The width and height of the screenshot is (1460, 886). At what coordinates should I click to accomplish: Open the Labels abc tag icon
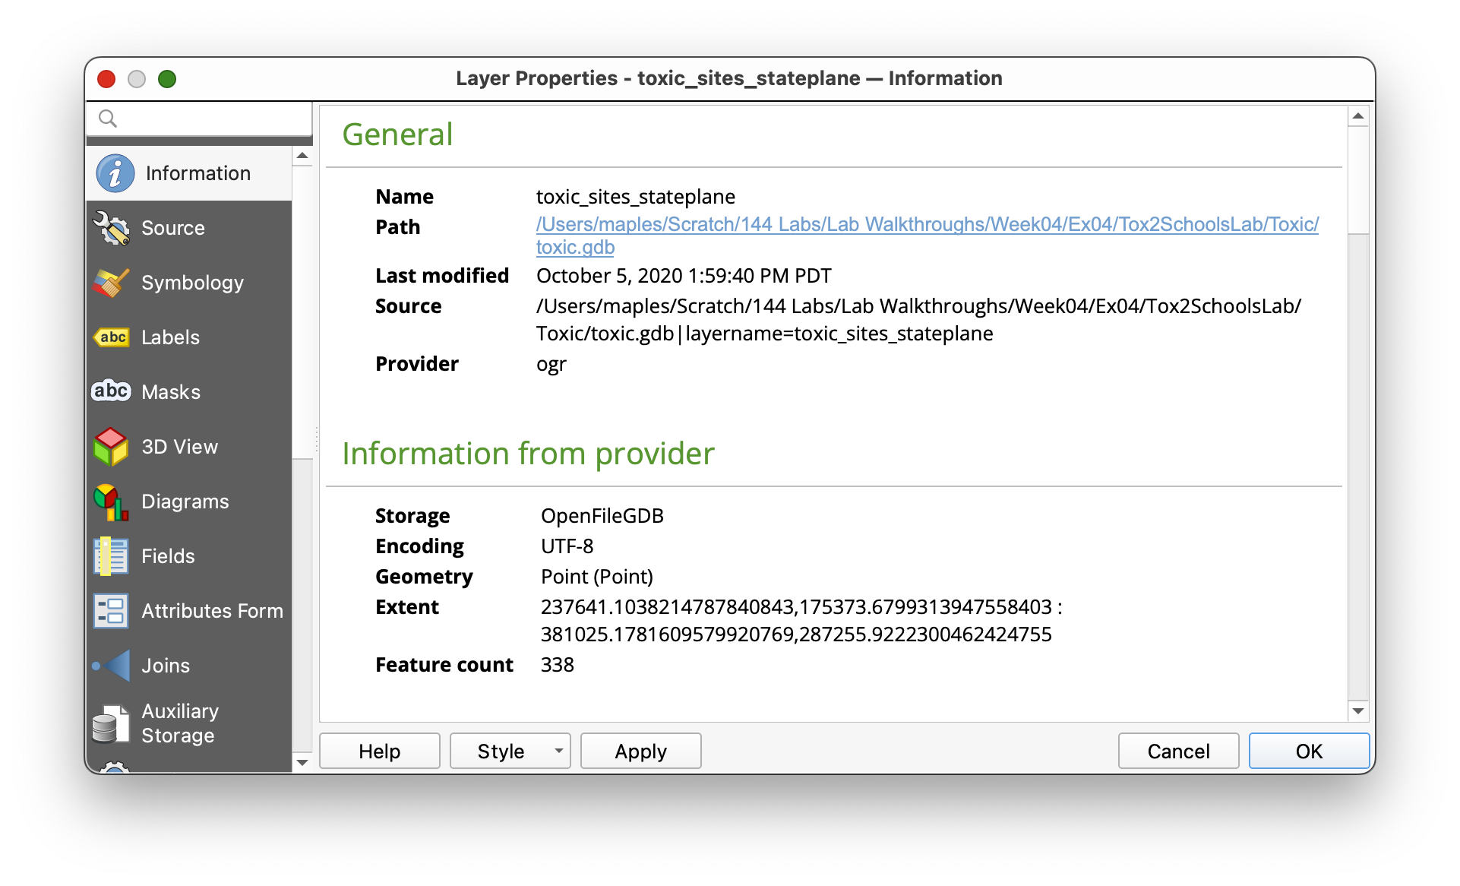click(x=112, y=337)
